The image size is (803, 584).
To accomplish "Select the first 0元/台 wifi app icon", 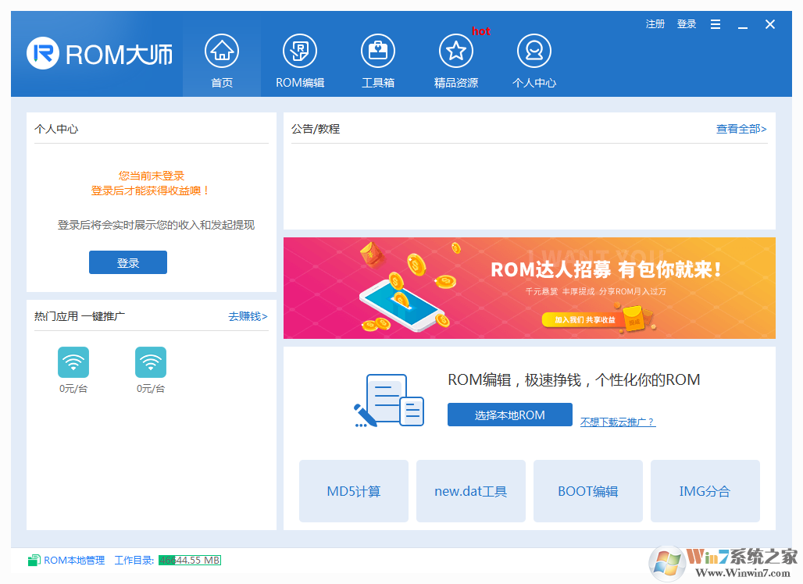I will coord(73,362).
